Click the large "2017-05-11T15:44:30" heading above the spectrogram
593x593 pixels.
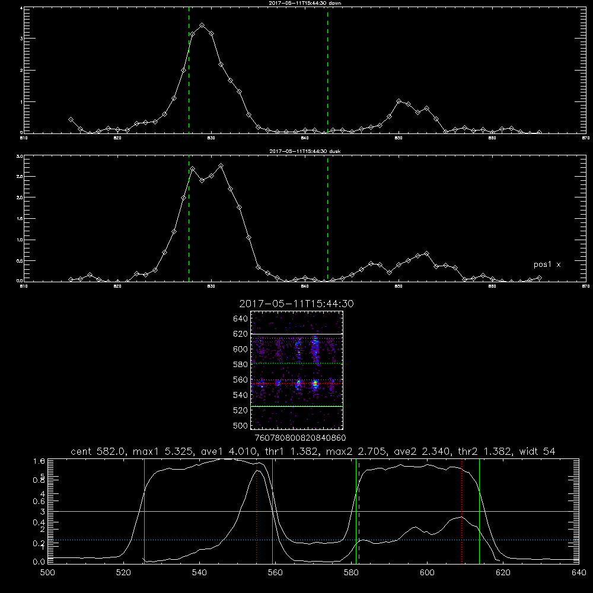(x=296, y=304)
